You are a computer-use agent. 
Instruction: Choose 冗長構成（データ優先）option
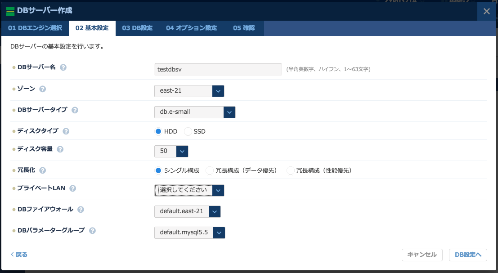pos(210,170)
